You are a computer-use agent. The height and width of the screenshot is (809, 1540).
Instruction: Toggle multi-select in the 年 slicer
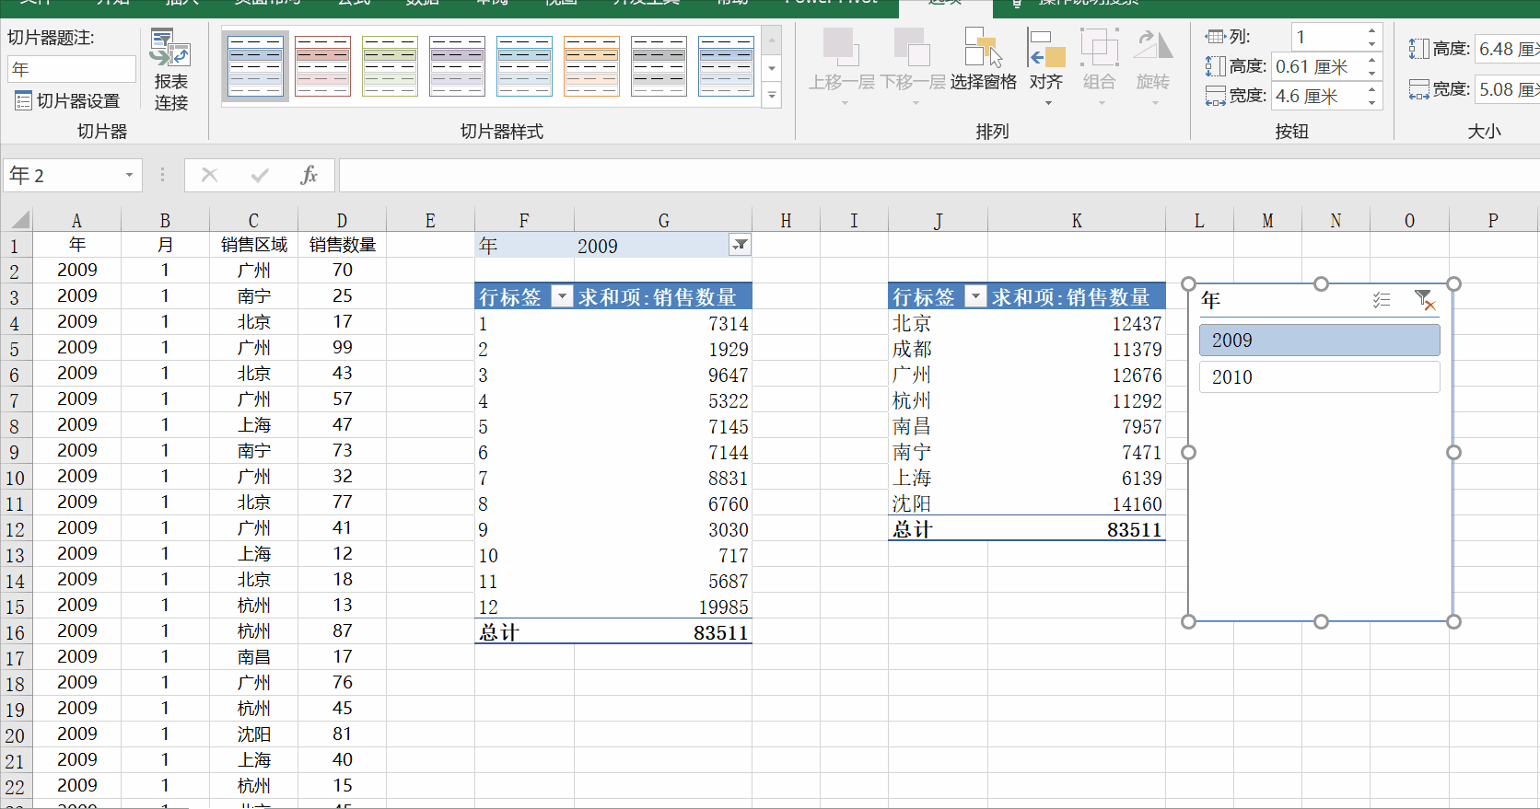pos(1381,300)
